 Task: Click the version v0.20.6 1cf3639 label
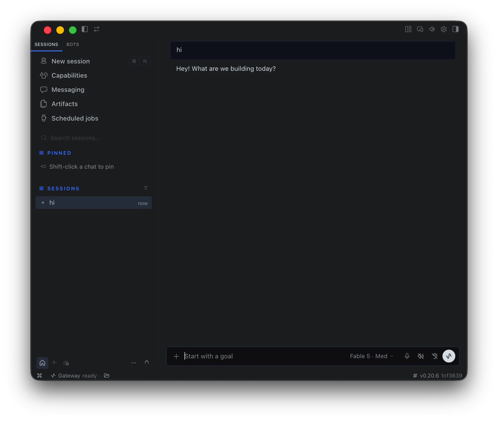438,376
